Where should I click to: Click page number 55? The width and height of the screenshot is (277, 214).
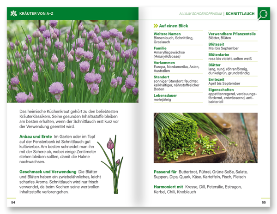click(264, 202)
